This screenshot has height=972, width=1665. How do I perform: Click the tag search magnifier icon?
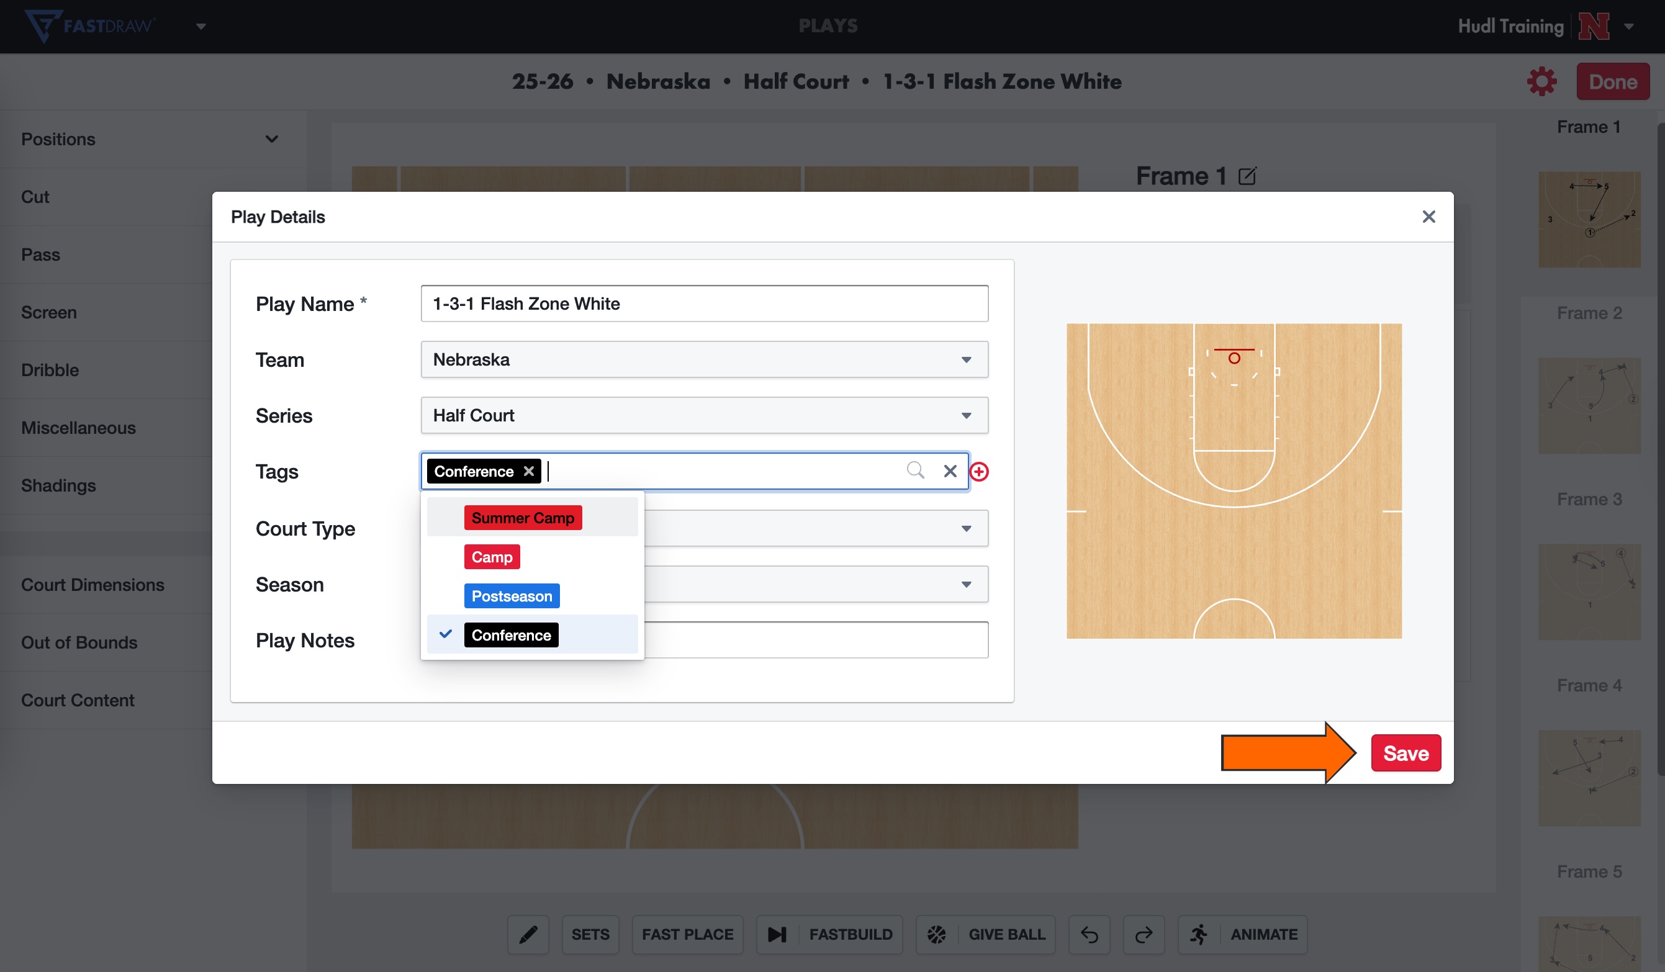(915, 470)
